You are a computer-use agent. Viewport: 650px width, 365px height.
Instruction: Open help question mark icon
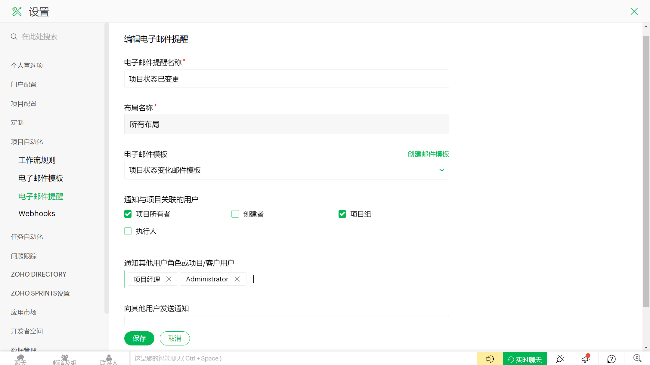pos(611,359)
